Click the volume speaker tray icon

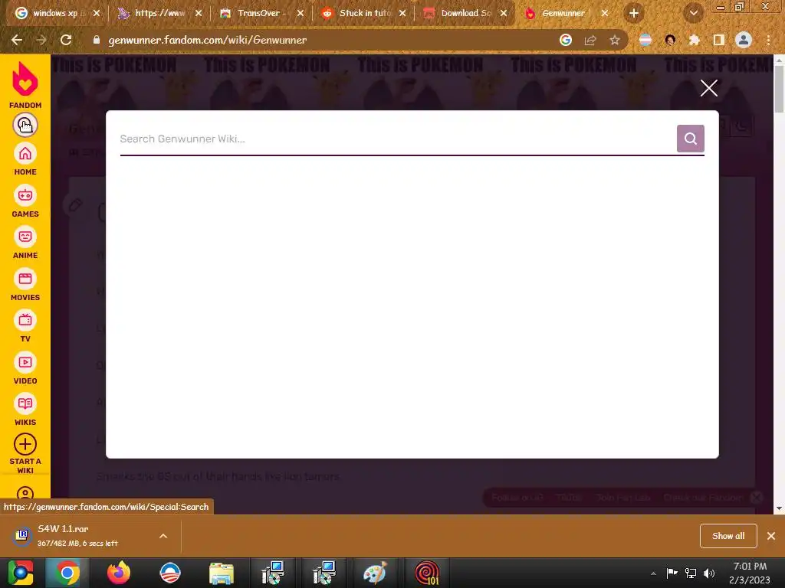(x=709, y=573)
